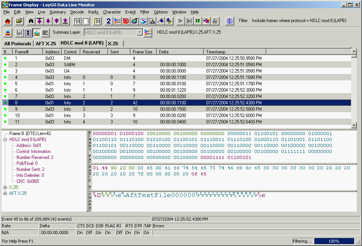Go to next frame with purple down arrow

point(56,21)
